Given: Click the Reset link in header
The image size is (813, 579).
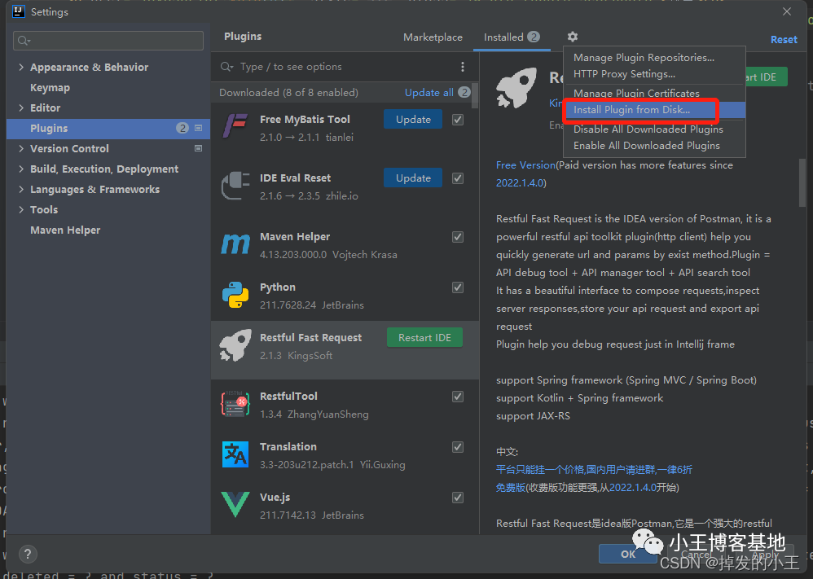Looking at the screenshot, I should pos(784,39).
